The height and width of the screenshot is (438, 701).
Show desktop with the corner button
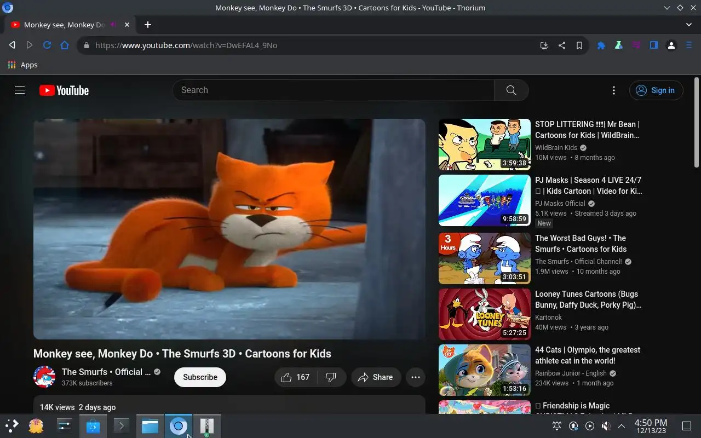pos(686,426)
